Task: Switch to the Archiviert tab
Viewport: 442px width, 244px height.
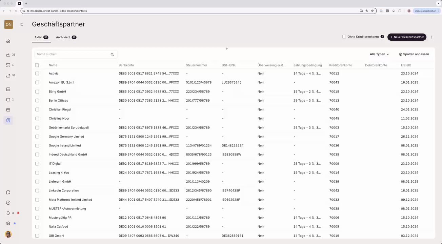Action: coord(66,37)
